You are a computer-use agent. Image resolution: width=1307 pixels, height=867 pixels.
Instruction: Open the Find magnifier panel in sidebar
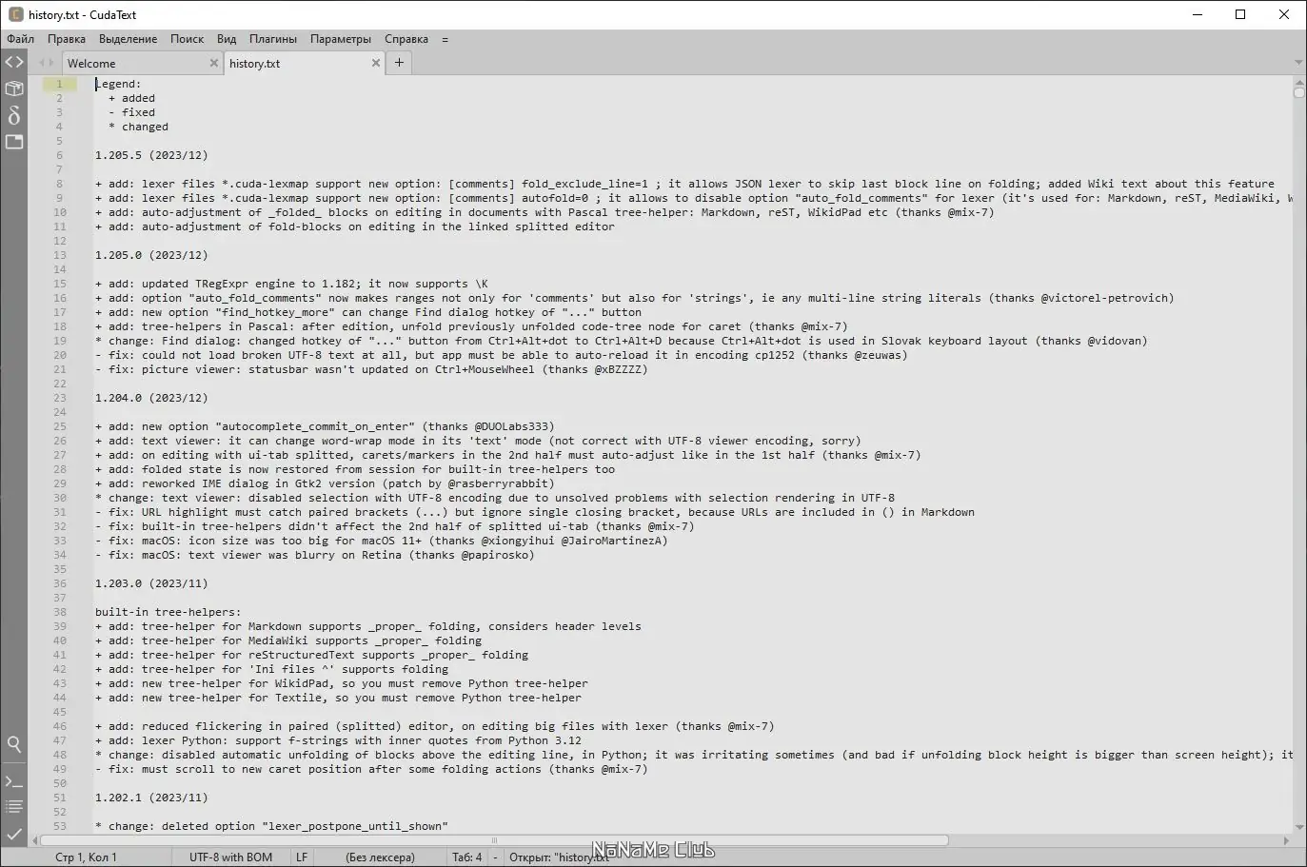coord(14,744)
